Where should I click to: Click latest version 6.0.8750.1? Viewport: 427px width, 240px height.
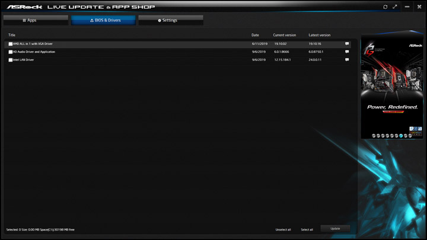pos(316,52)
